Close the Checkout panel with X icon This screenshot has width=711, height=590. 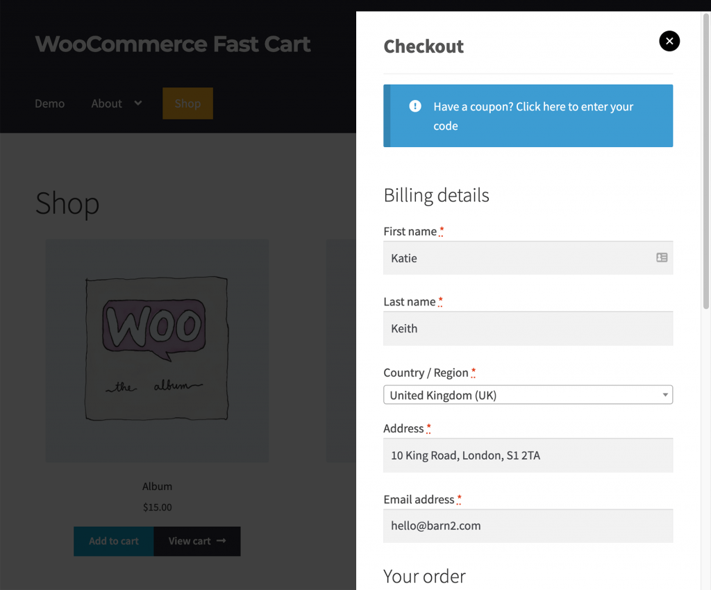tap(669, 41)
